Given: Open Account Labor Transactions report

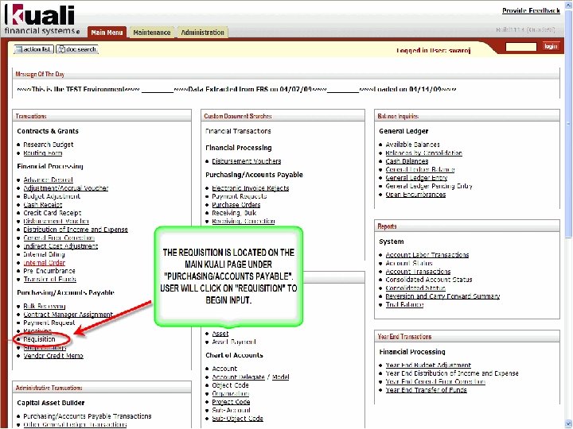Looking at the screenshot, I should [x=427, y=255].
